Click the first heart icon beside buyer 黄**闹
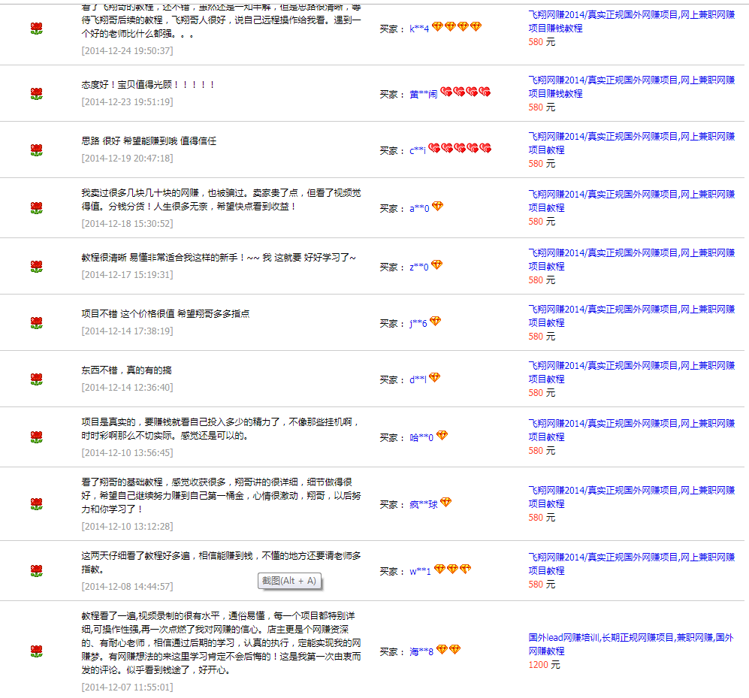Viewport: 749px width, 698px height. 445,92
